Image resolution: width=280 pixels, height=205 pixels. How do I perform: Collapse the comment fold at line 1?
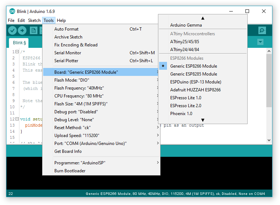pos(17,52)
